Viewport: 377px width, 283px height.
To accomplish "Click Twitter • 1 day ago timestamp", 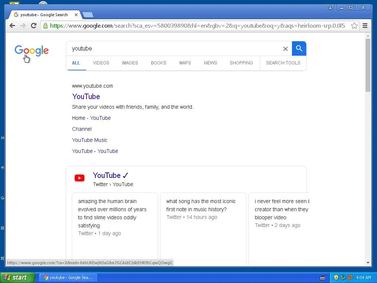I will 99,233.
